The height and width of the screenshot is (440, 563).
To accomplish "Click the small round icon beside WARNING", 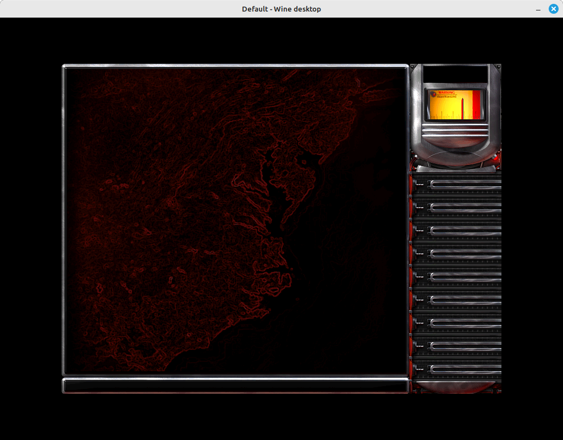I will [433, 94].
